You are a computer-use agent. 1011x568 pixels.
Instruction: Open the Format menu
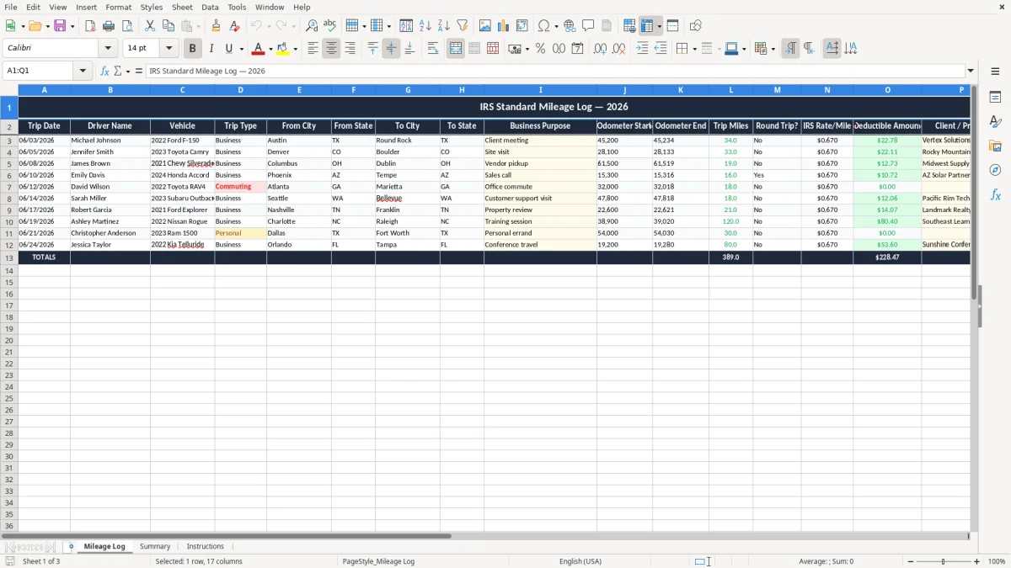click(x=118, y=7)
